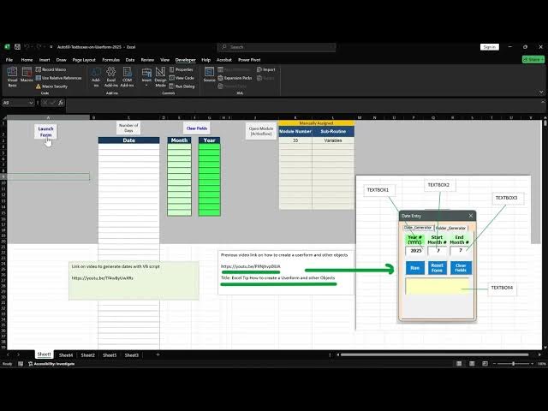
Task: Switch to the Formulas ribbon tab
Action: pos(110,60)
